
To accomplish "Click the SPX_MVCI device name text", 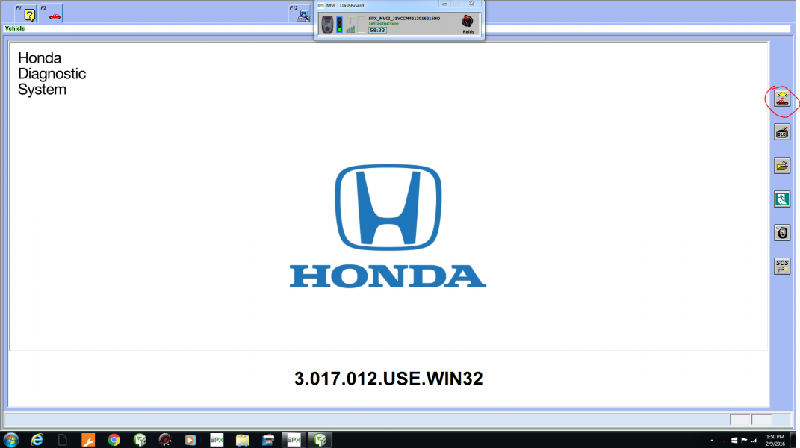I will [404, 19].
